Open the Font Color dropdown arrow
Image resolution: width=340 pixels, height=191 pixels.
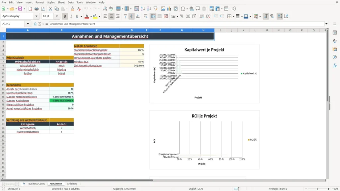tap(91, 17)
